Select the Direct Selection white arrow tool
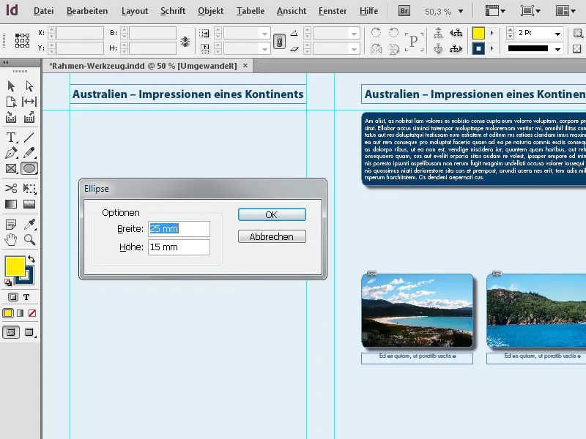Viewport: 586px width, 439px height. [29, 86]
